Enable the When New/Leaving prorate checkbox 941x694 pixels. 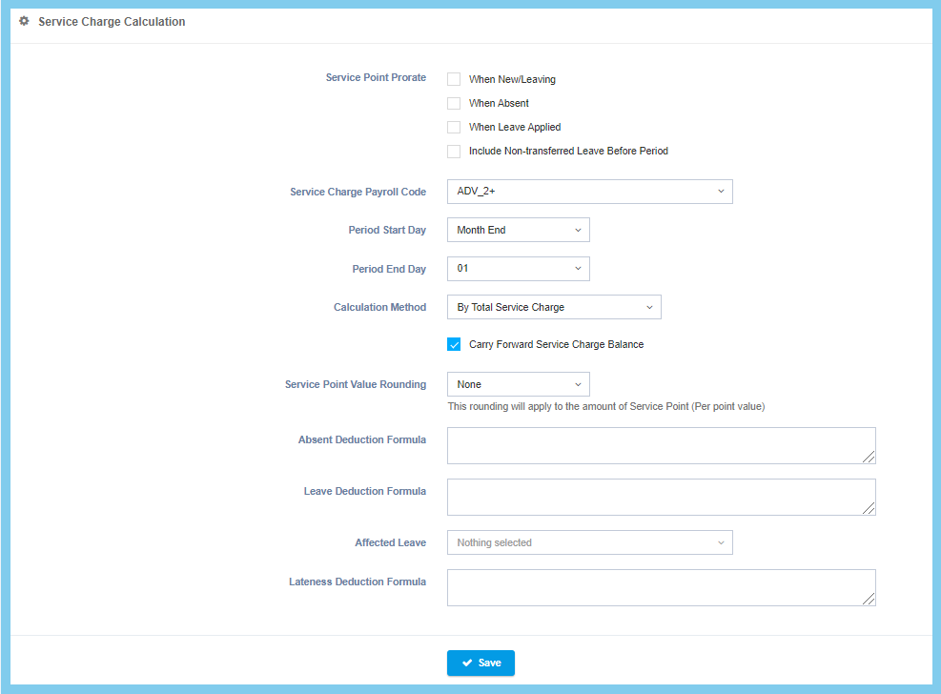pos(454,79)
